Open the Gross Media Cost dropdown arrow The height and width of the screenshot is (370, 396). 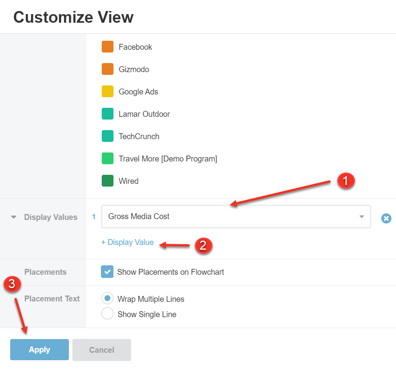361,216
